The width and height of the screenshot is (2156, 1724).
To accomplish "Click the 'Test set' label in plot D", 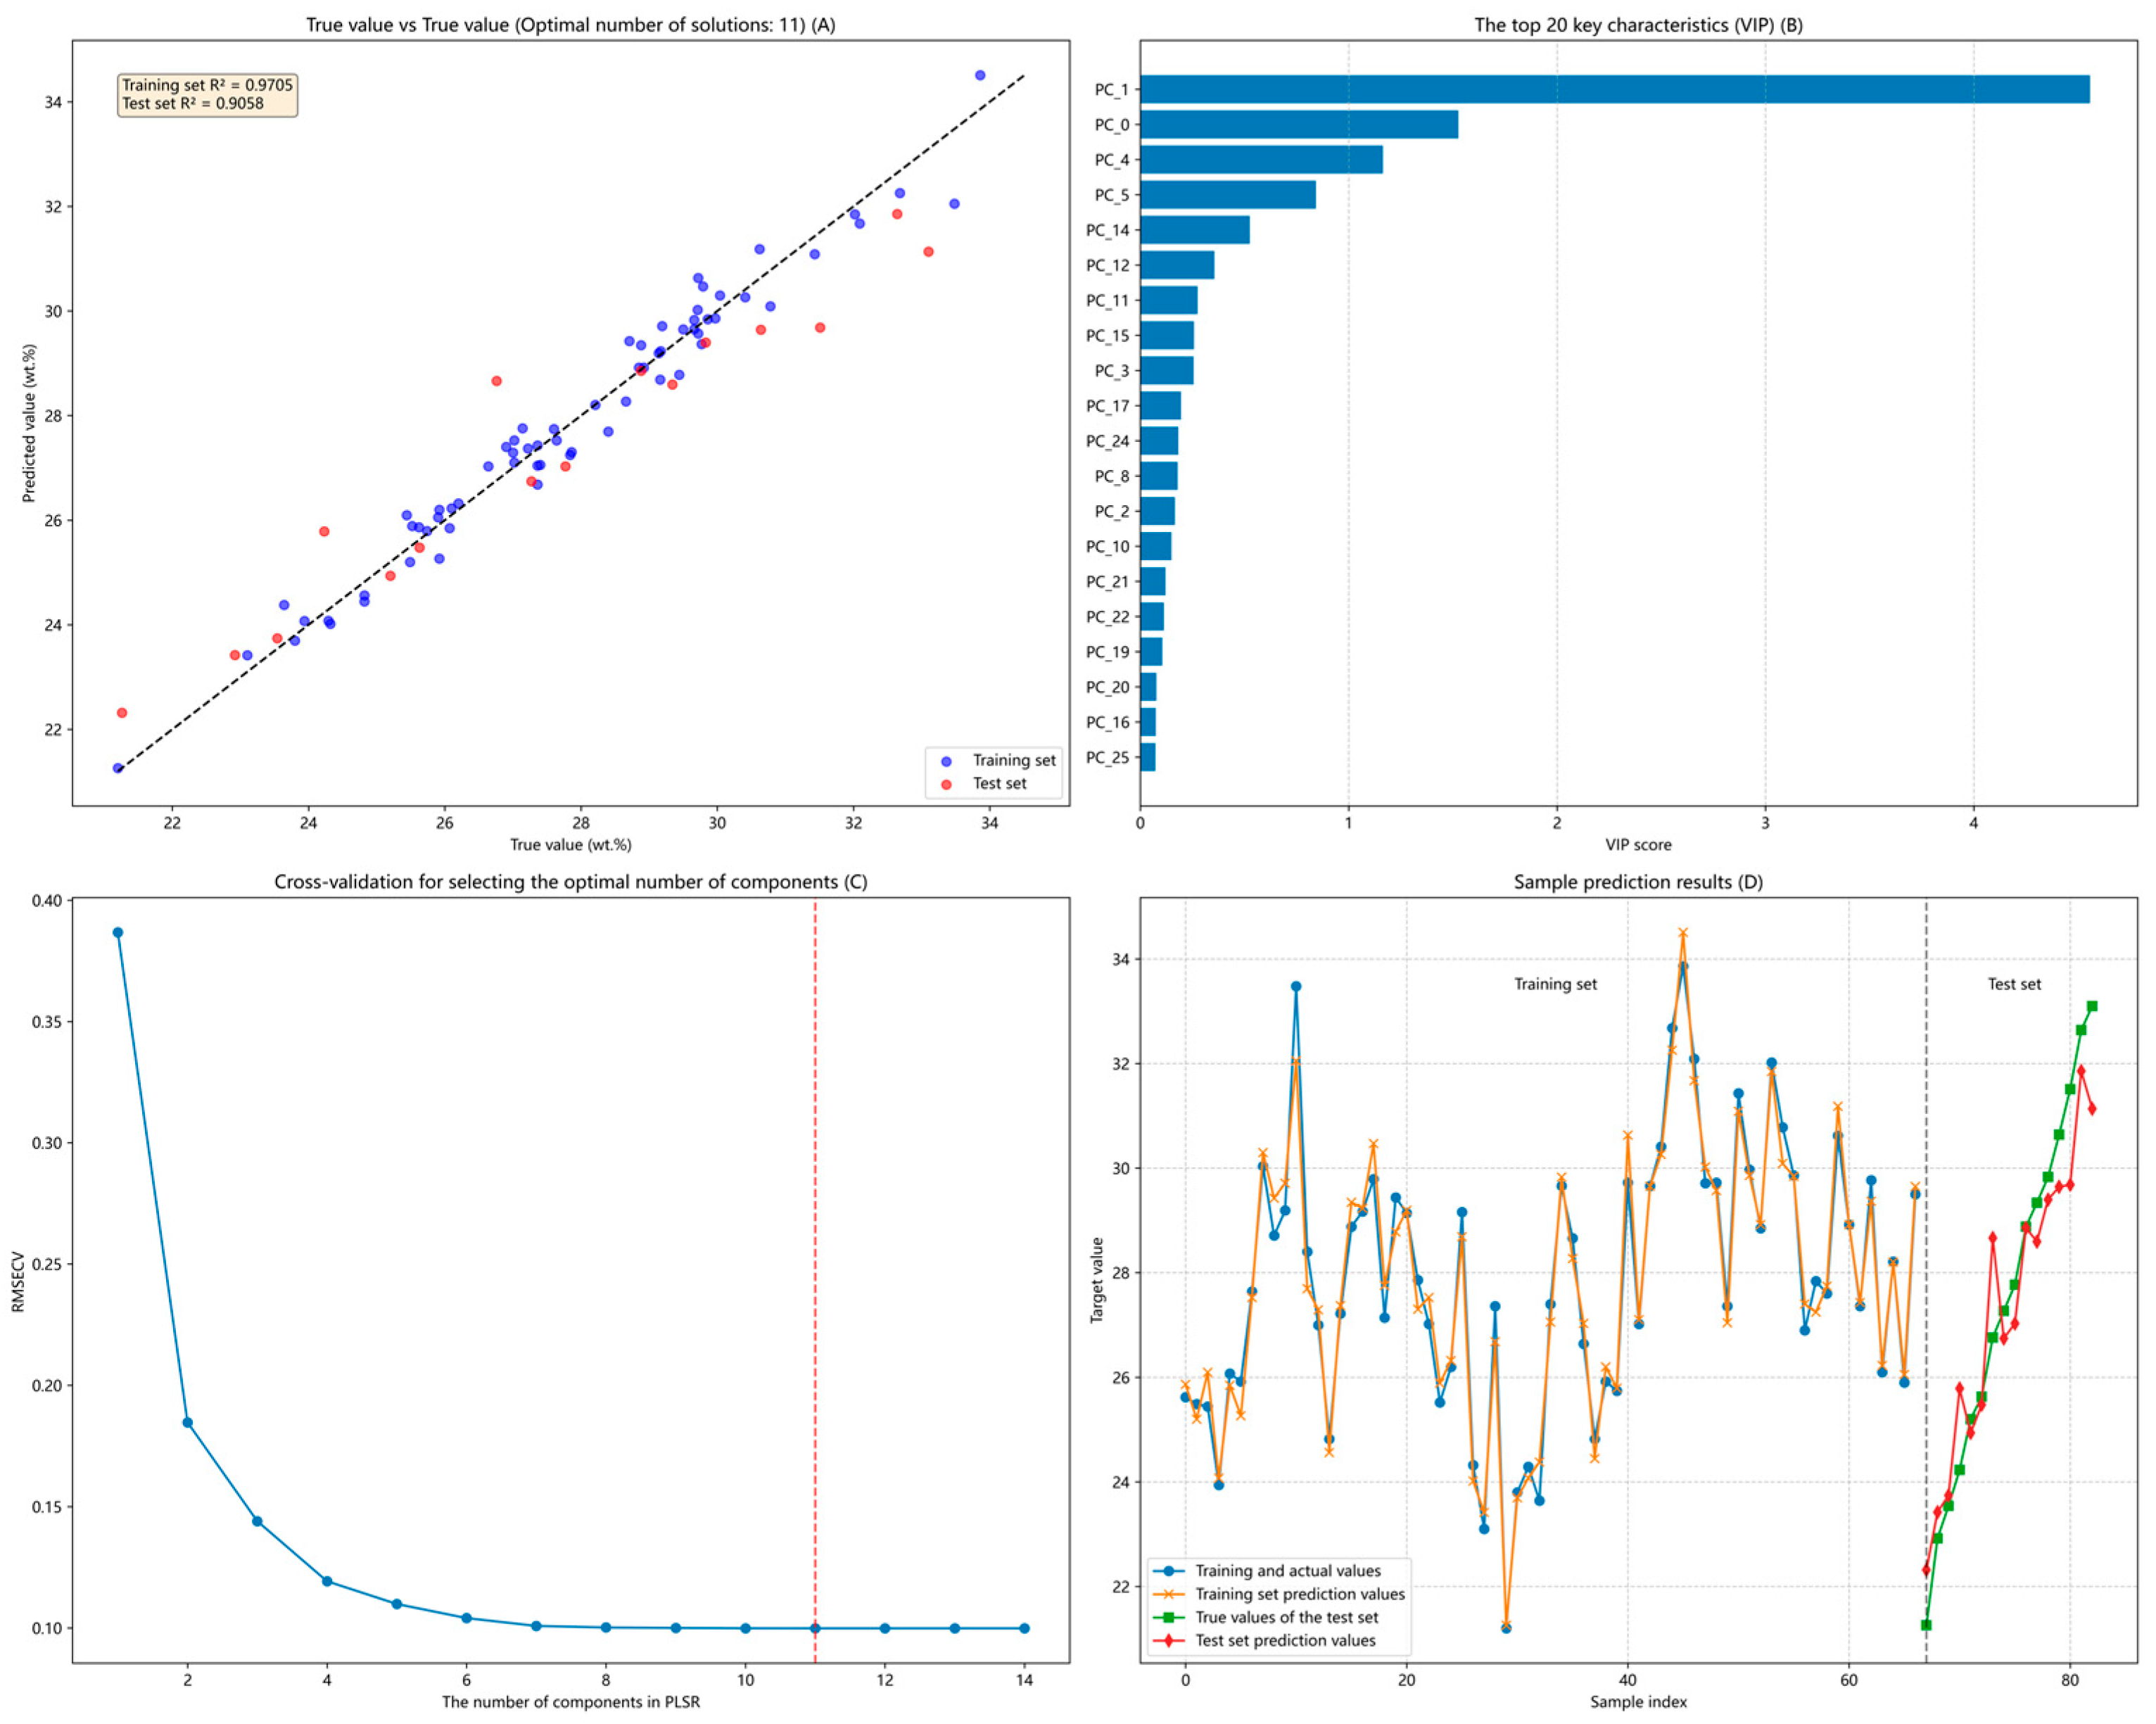I will point(2014,984).
